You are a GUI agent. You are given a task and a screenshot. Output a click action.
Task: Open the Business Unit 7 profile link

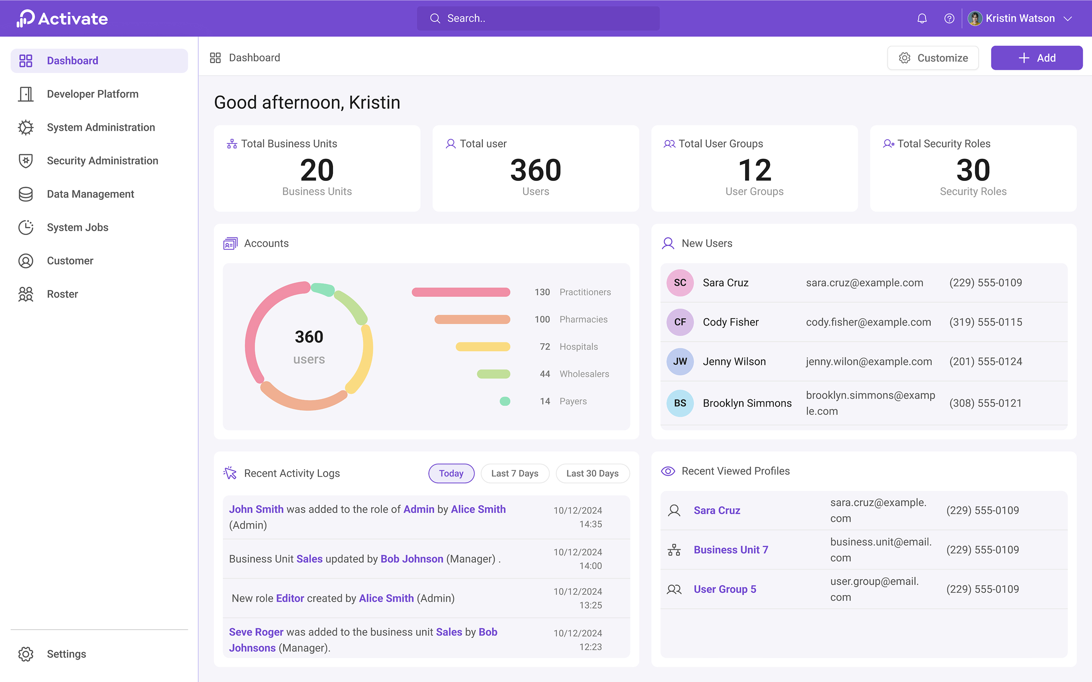731,550
